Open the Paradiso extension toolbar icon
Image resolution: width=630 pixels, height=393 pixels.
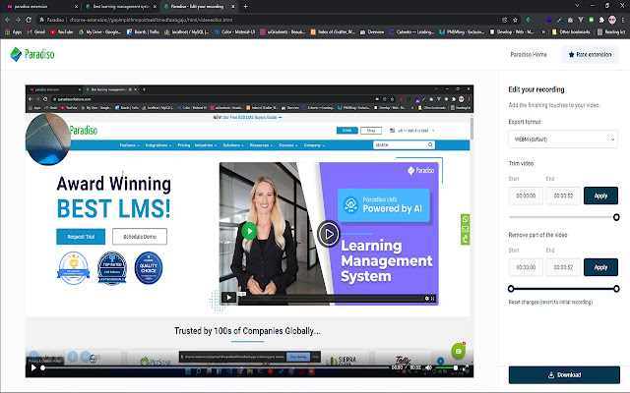528,20
